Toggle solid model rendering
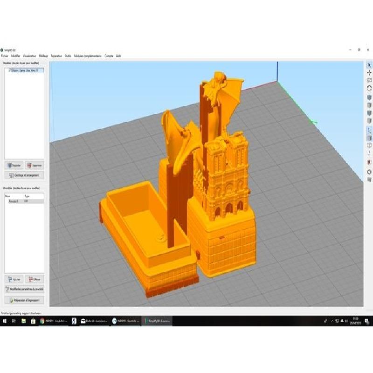The image size is (373, 373). click(x=369, y=138)
